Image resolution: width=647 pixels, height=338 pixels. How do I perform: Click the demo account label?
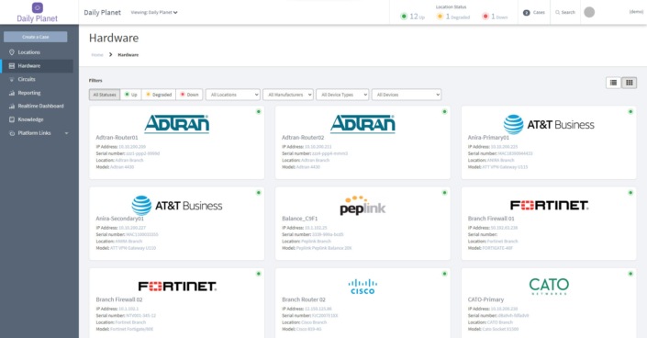[x=636, y=12]
